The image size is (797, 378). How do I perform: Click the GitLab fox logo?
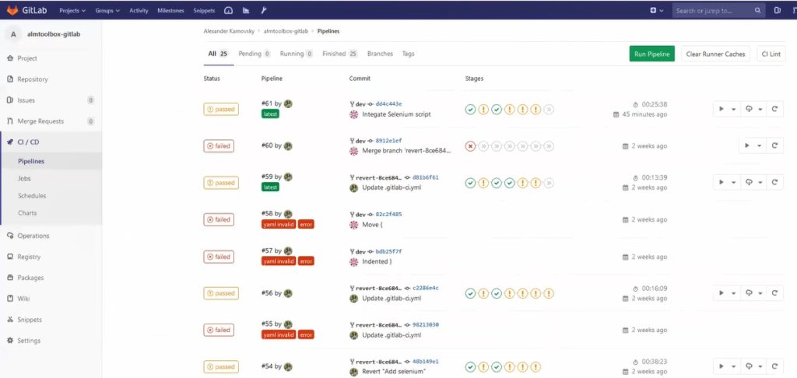tap(12, 11)
